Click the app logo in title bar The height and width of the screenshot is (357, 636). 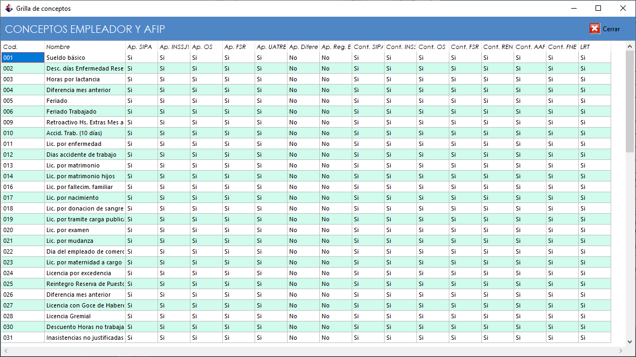9,8
